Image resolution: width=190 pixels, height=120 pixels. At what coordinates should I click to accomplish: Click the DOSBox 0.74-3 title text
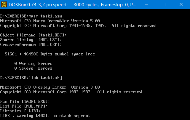pyautogui.click(x=25, y=5)
